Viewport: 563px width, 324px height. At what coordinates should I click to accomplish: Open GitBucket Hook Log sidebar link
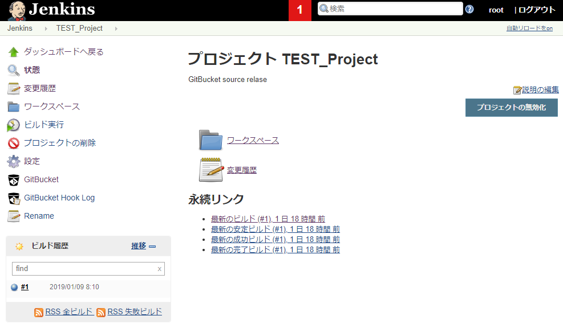tap(59, 198)
